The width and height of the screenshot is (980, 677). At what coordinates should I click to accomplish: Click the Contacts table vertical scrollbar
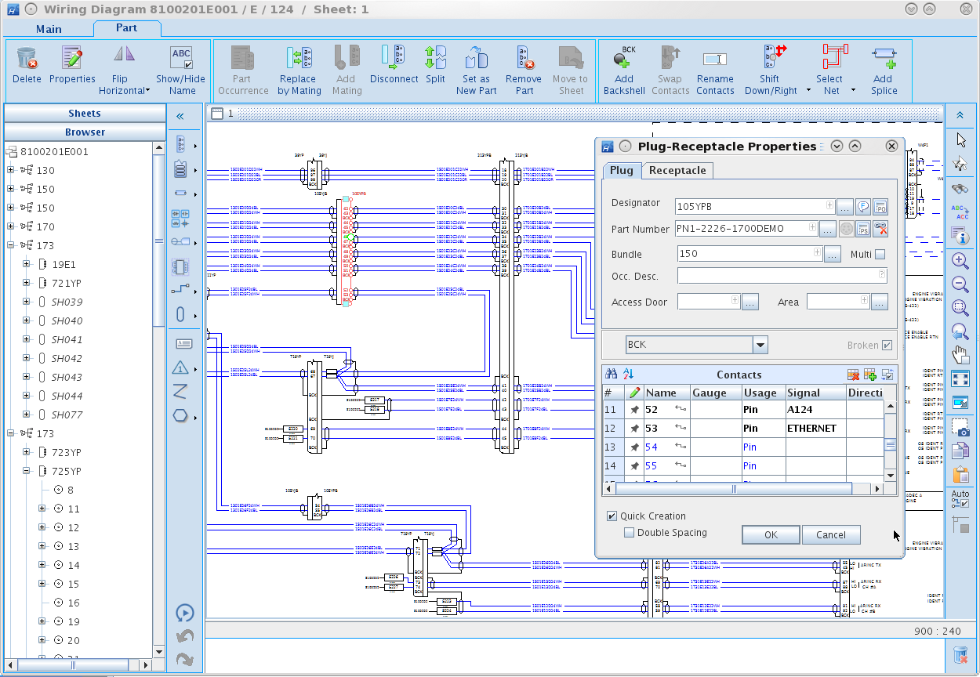(x=890, y=442)
